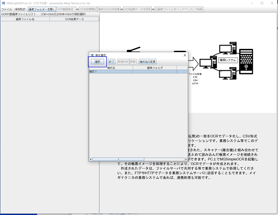
Task: Click the 選択のみOCR処理 toolbar button
Action: pos(109,9)
